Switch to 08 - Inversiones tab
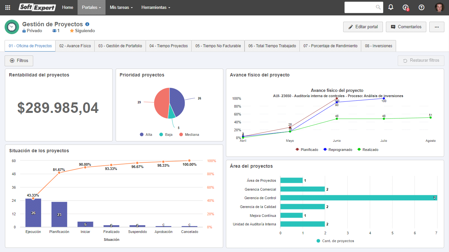 click(x=378, y=46)
